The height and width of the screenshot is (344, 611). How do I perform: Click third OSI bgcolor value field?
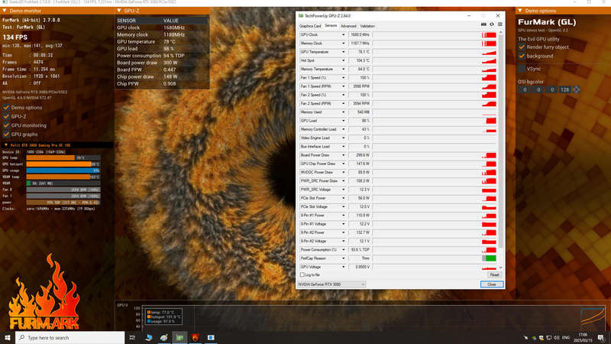(551, 89)
